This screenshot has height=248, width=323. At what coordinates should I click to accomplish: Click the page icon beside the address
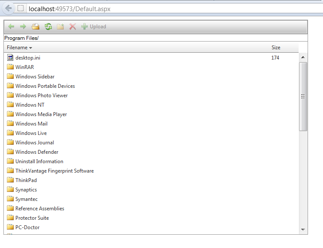pyautogui.click(x=21, y=8)
